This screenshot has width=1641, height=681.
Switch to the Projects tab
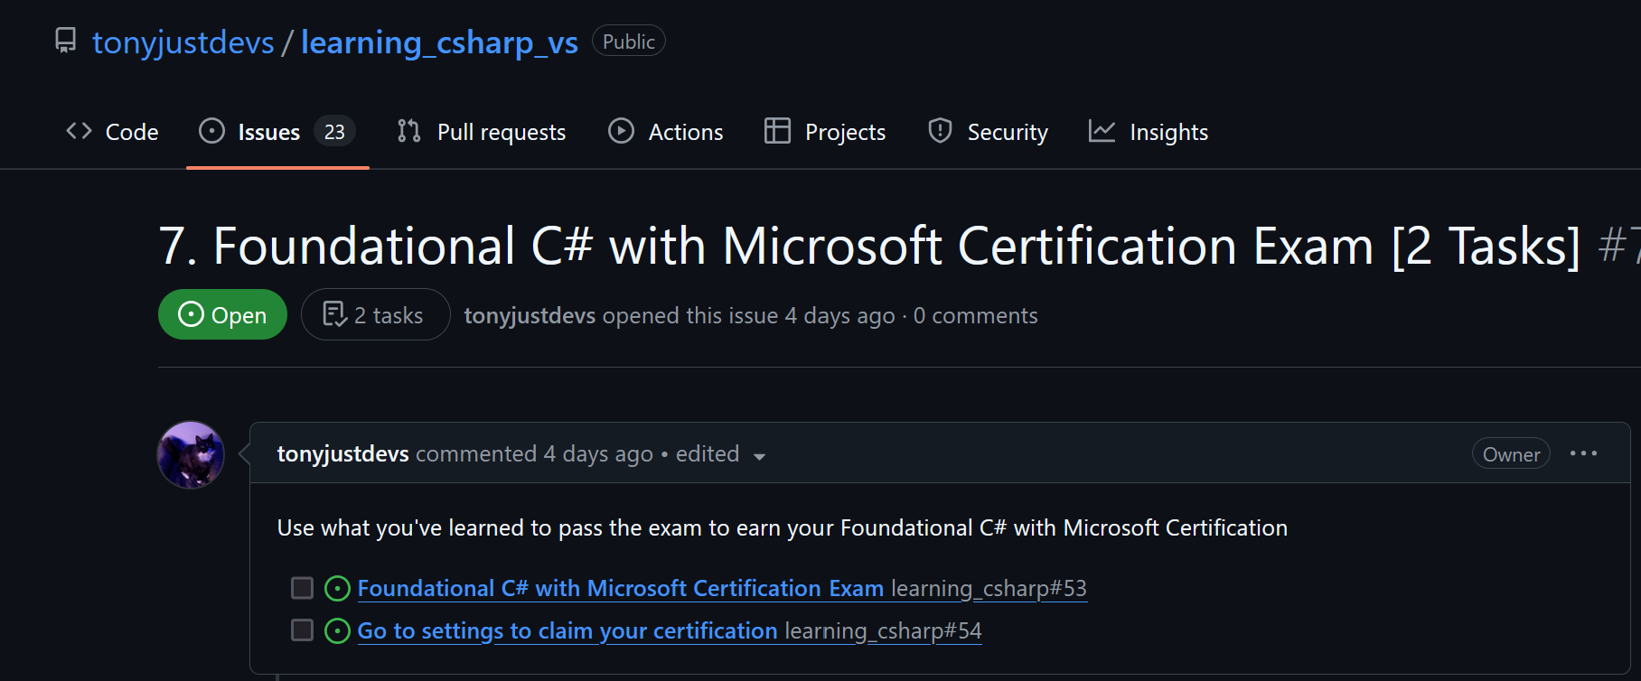825,132
